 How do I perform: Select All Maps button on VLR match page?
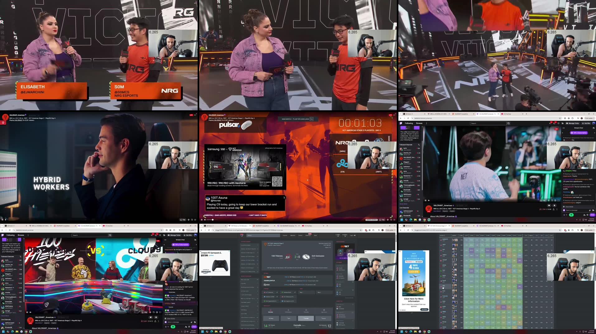pos(271,318)
